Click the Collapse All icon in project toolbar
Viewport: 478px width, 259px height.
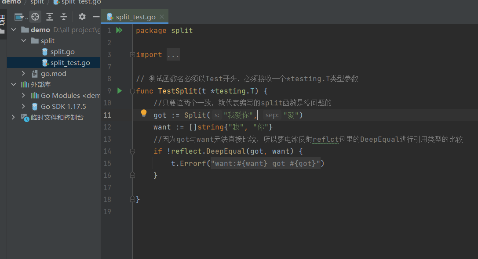pos(64,17)
